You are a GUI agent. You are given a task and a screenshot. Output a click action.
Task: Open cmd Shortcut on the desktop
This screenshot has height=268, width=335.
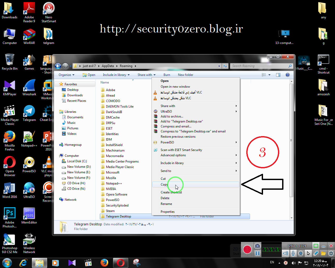point(323,64)
